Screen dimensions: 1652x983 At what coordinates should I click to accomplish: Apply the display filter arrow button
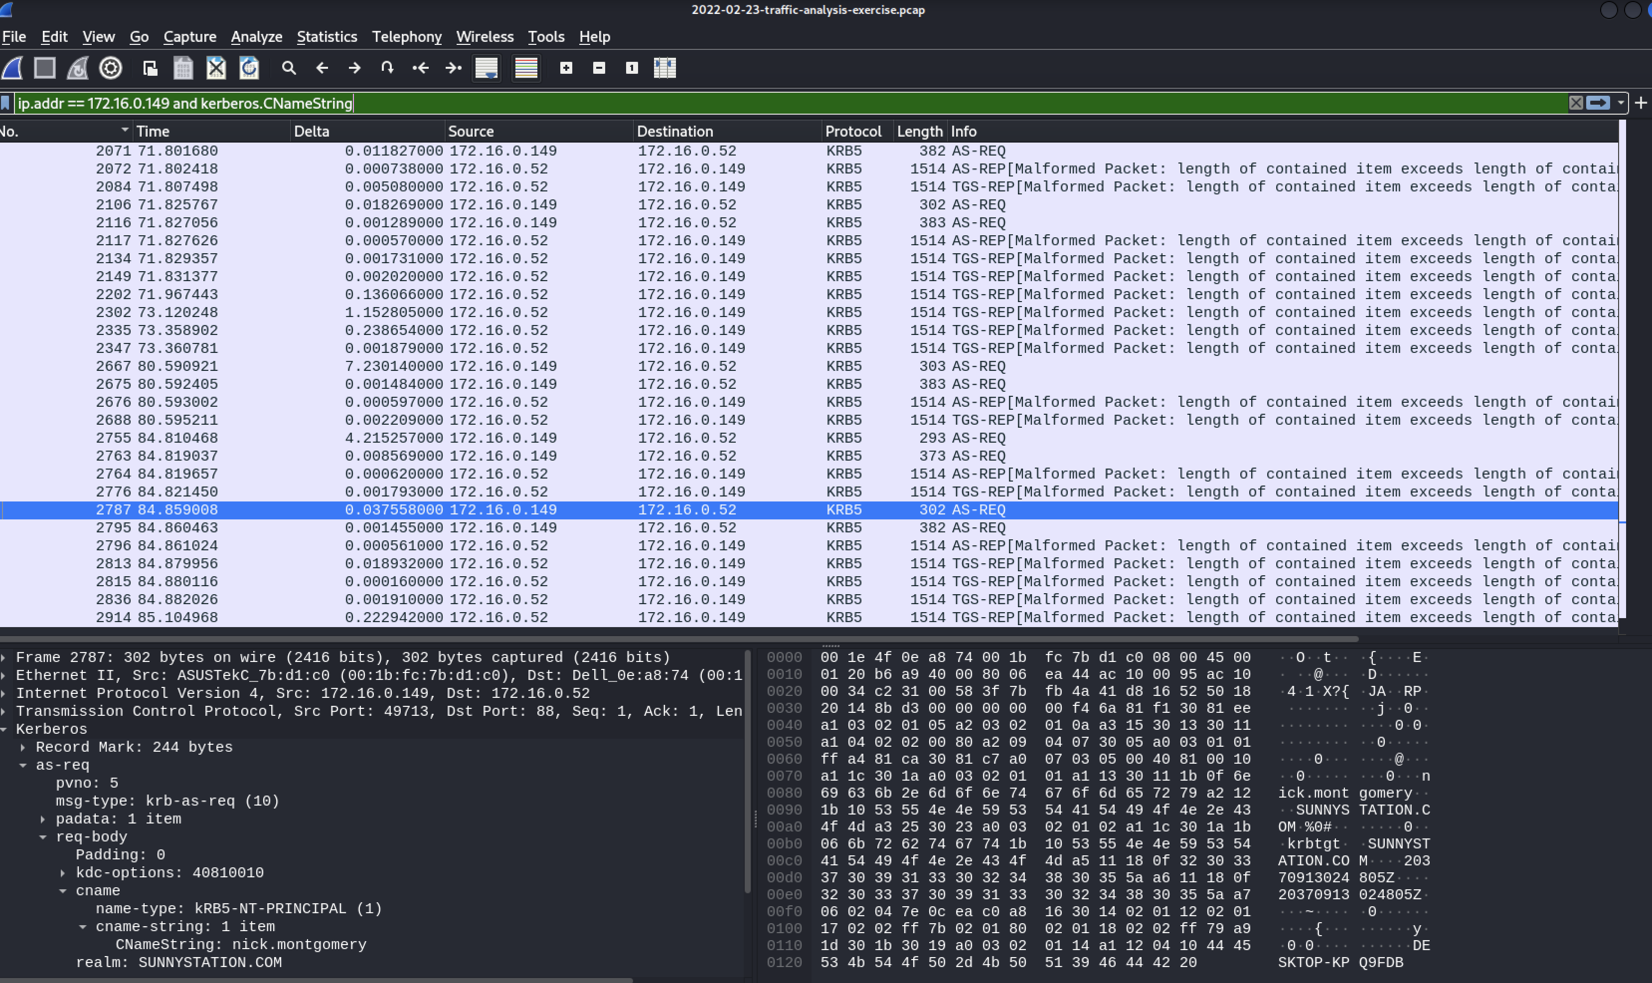[x=1598, y=103]
